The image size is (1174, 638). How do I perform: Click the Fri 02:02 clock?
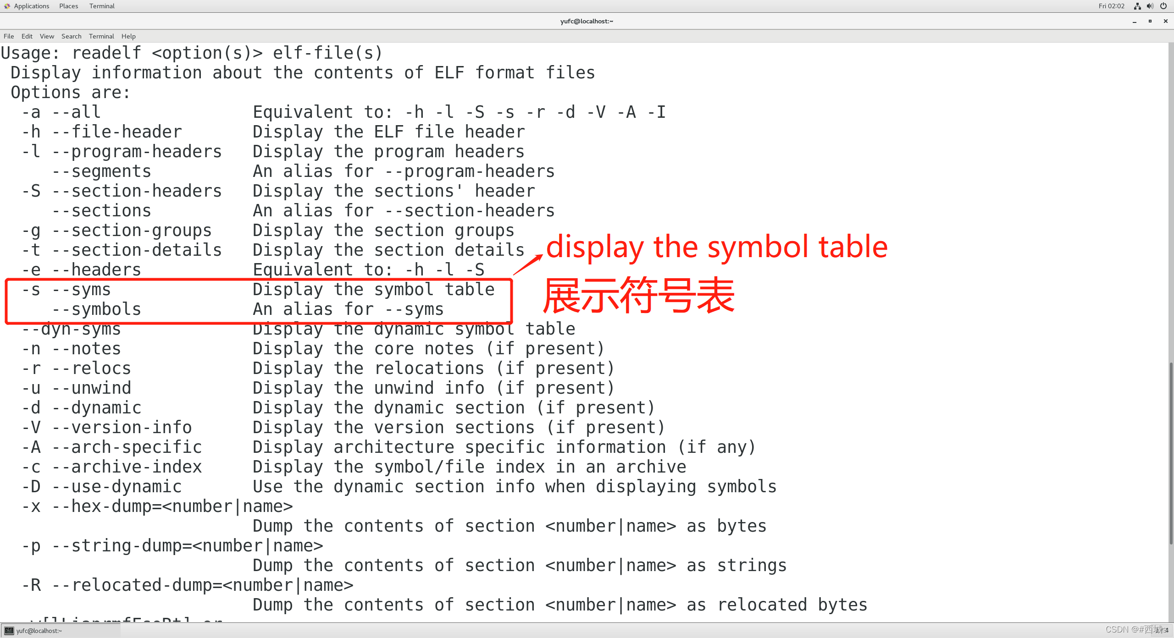(1111, 6)
